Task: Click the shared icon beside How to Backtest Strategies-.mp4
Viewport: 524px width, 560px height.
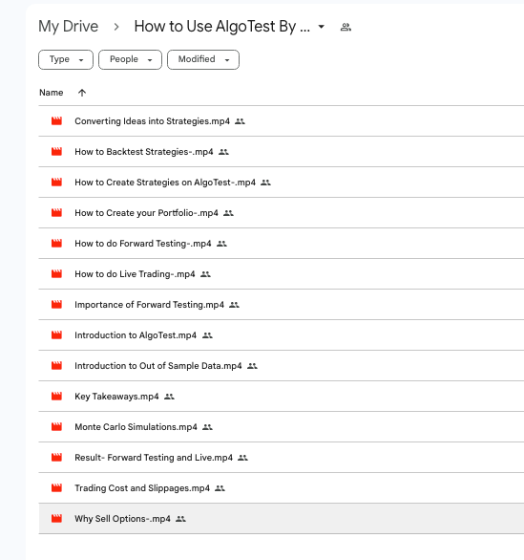Action: point(223,152)
